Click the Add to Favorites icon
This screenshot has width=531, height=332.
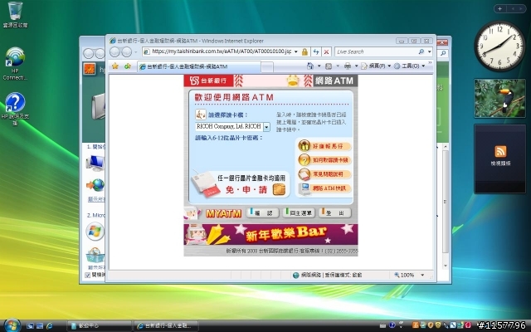point(127,66)
